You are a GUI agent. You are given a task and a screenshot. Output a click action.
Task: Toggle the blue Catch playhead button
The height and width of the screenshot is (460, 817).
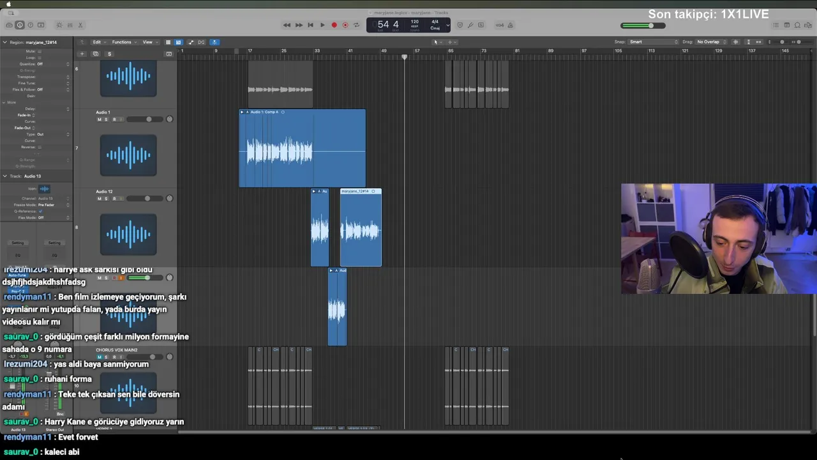214,42
